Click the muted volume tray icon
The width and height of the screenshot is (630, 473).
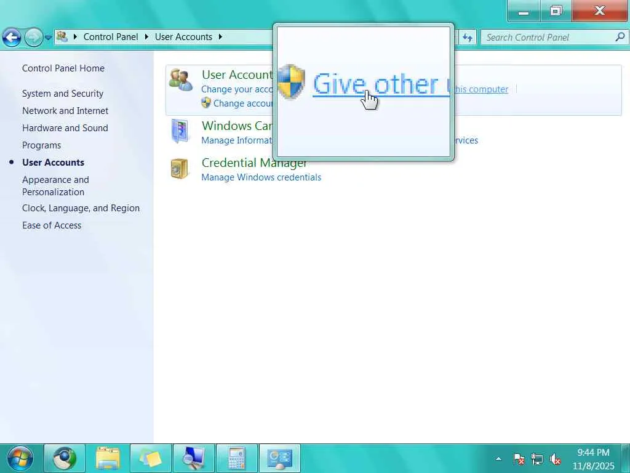tap(555, 458)
